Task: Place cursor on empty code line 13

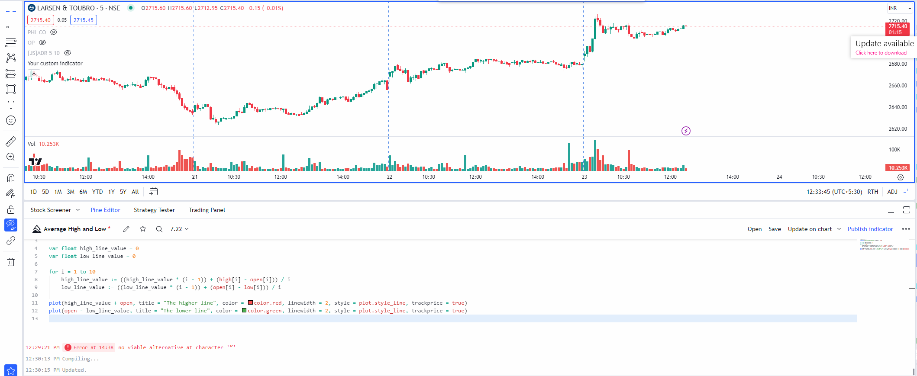Action: [452, 318]
